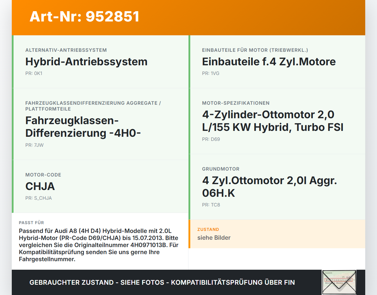Select the Art-Nr: 952851 heading
377x295 pixels.
[84, 16]
